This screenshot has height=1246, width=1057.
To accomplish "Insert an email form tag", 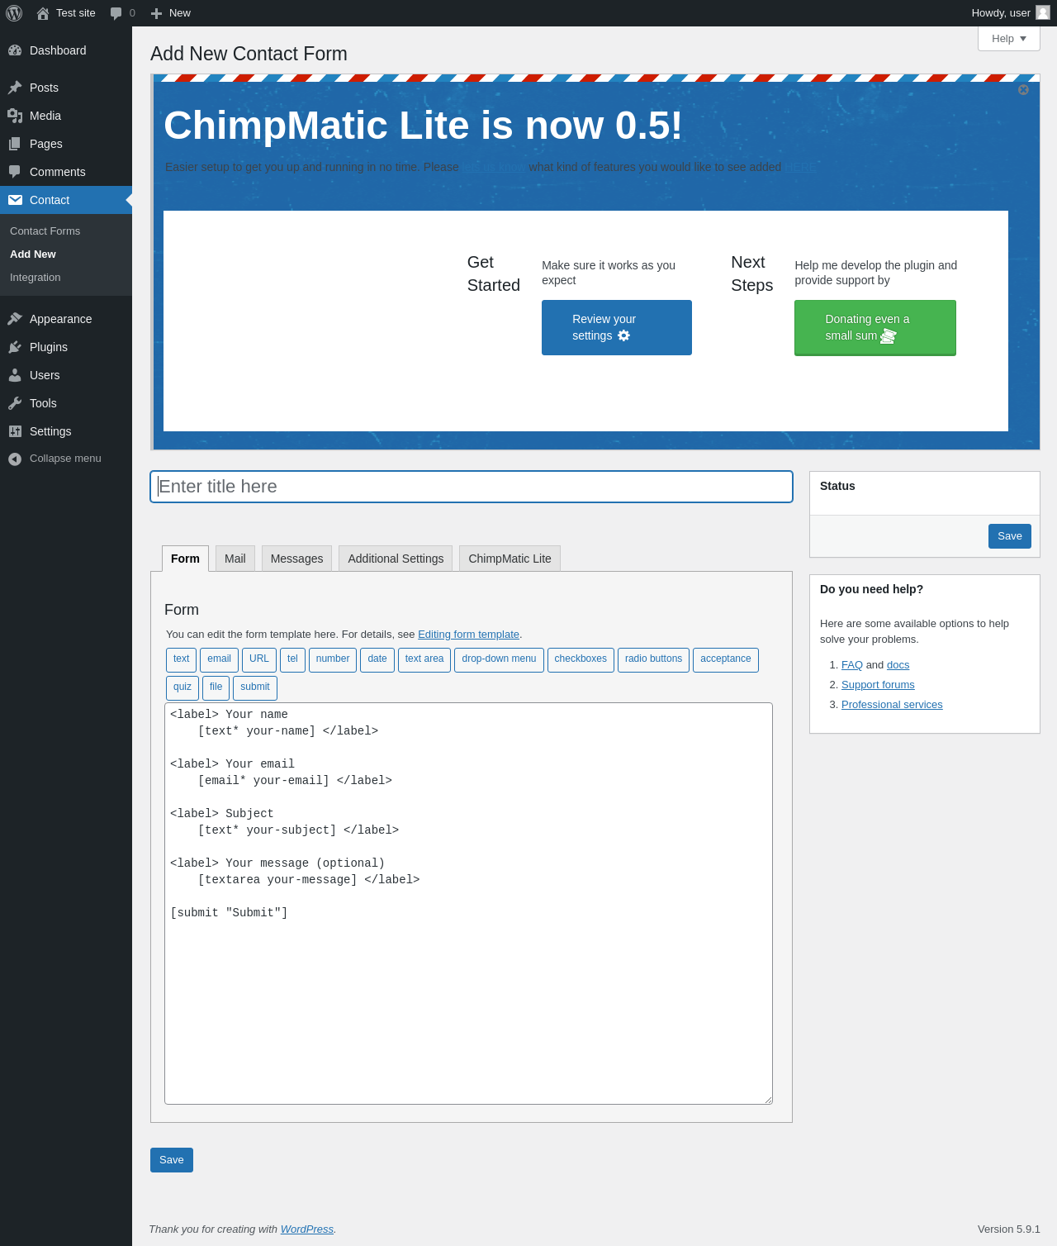I will tap(219, 659).
